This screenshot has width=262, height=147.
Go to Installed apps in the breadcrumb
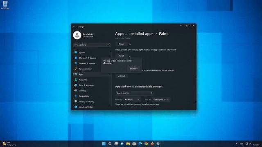pyautogui.click(x=141, y=33)
